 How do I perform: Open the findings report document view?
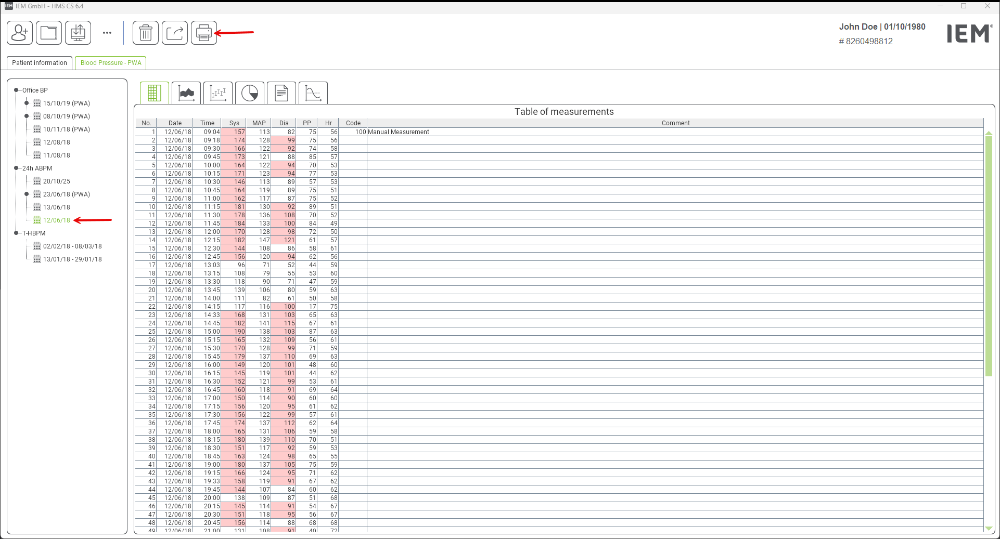tap(281, 93)
